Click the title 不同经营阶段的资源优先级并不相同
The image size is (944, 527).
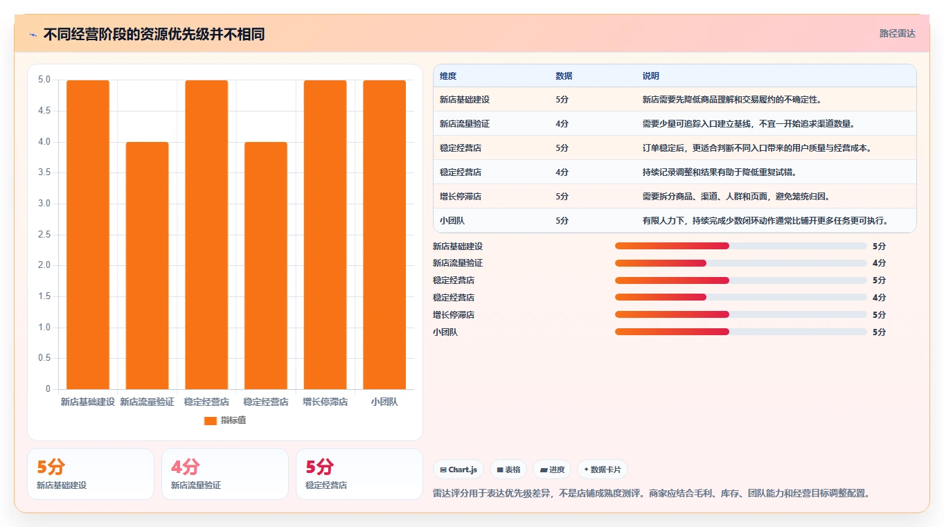[x=154, y=35]
